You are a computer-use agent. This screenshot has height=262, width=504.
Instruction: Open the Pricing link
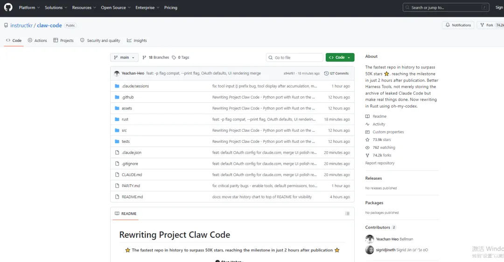point(171,7)
